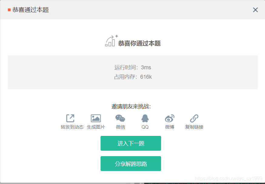The height and width of the screenshot is (184, 265).
Task: Share via the Weibo icon
Action: [x=170, y=118]
